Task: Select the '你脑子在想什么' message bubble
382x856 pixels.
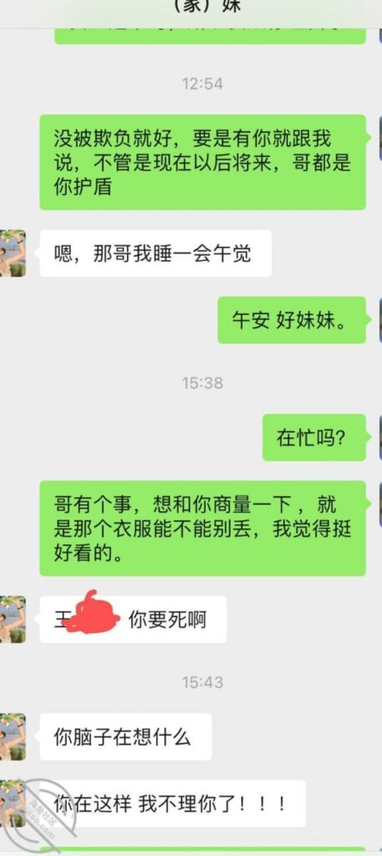Action: coord(126,737)
